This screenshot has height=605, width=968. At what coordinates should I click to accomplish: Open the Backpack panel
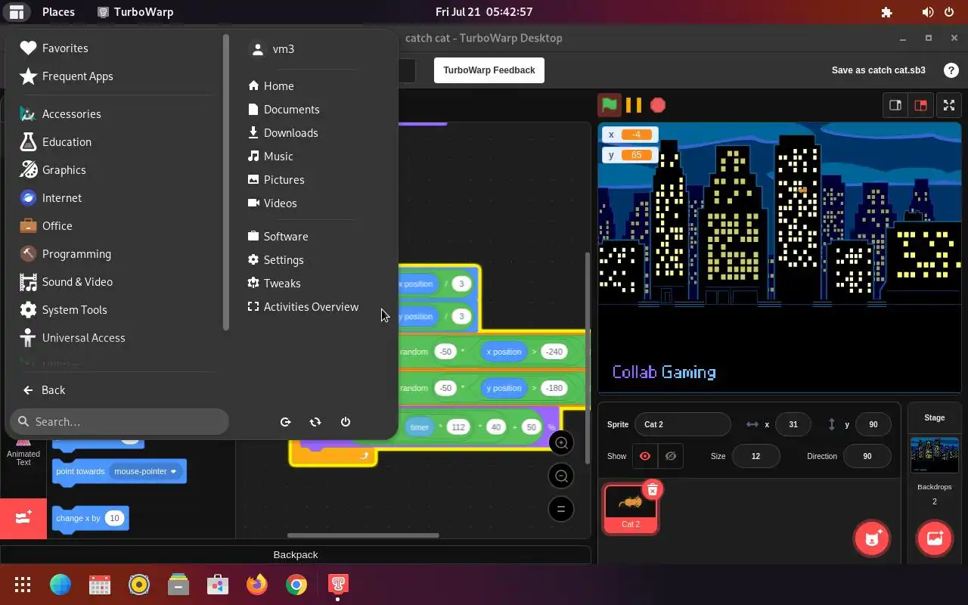pos(295,554)
